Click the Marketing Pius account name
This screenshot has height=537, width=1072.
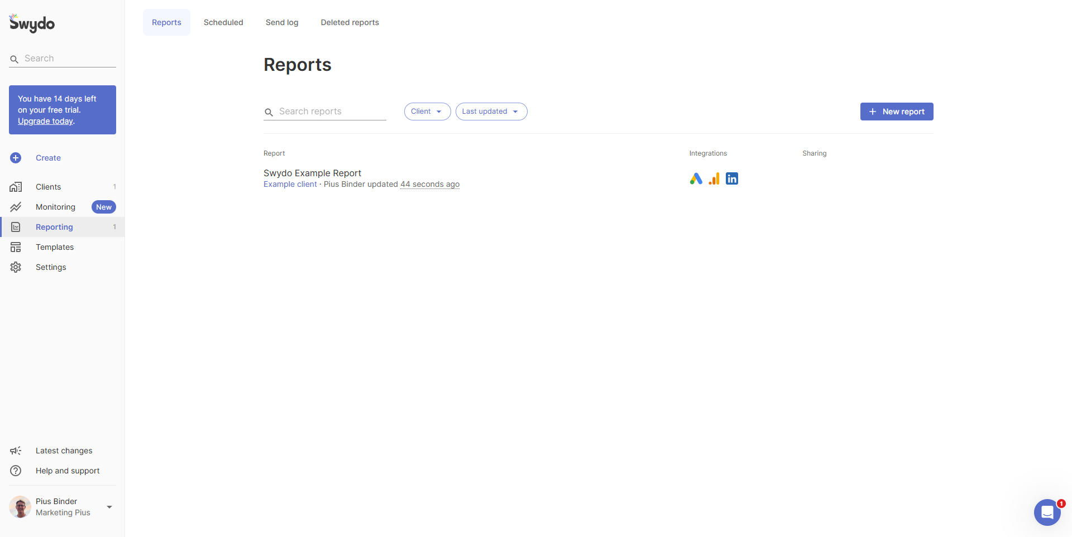coord(63,512)
